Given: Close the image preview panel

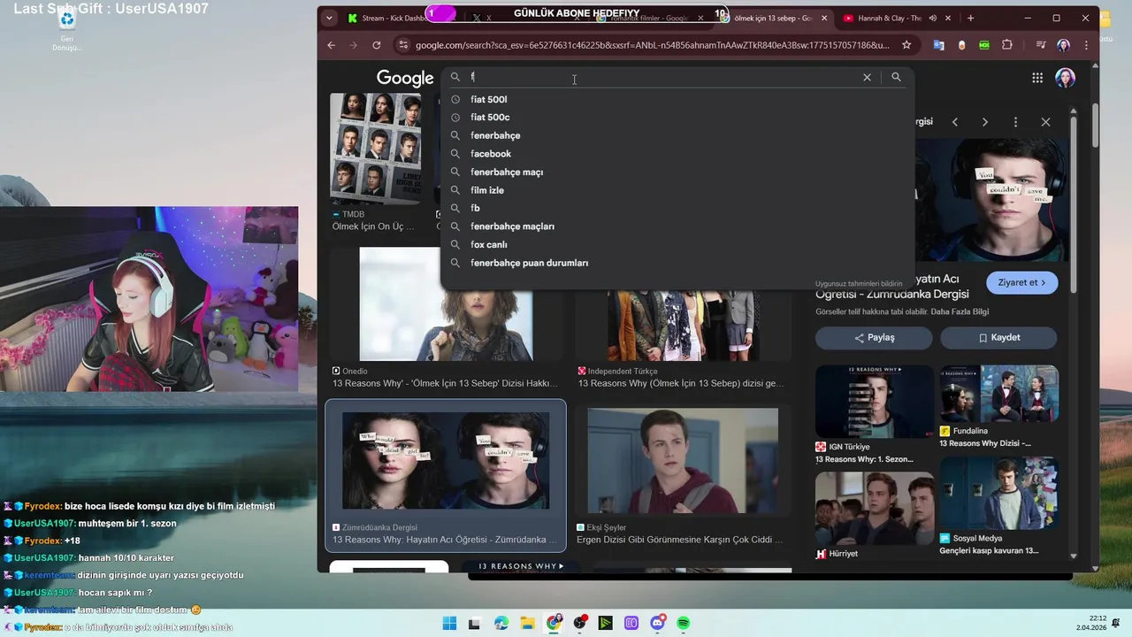Looking at the screenshot, I should pos(1045,122).
